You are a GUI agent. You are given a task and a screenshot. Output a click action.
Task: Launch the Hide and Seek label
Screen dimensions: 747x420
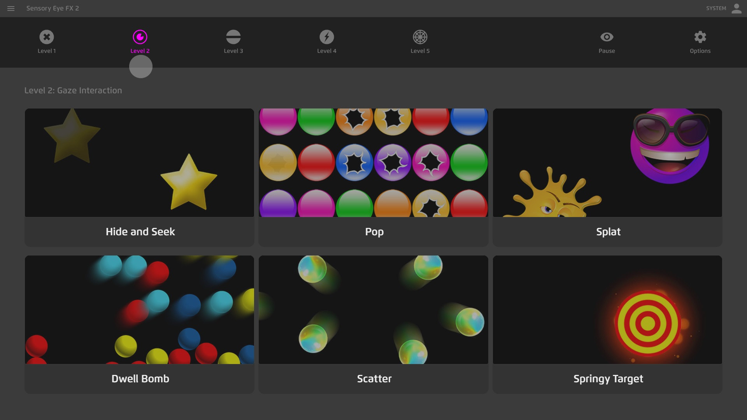(140, 232)
